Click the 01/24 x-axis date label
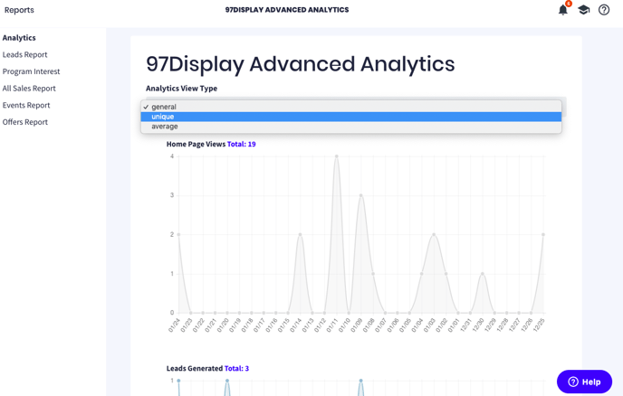The width and height of the screenshot is (623, 396). tap(174, 325)
